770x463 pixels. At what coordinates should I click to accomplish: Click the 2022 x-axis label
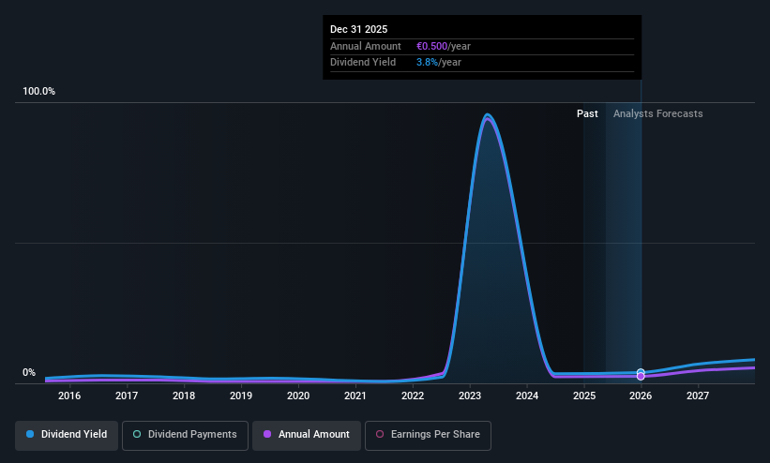[x=413, y=396]
